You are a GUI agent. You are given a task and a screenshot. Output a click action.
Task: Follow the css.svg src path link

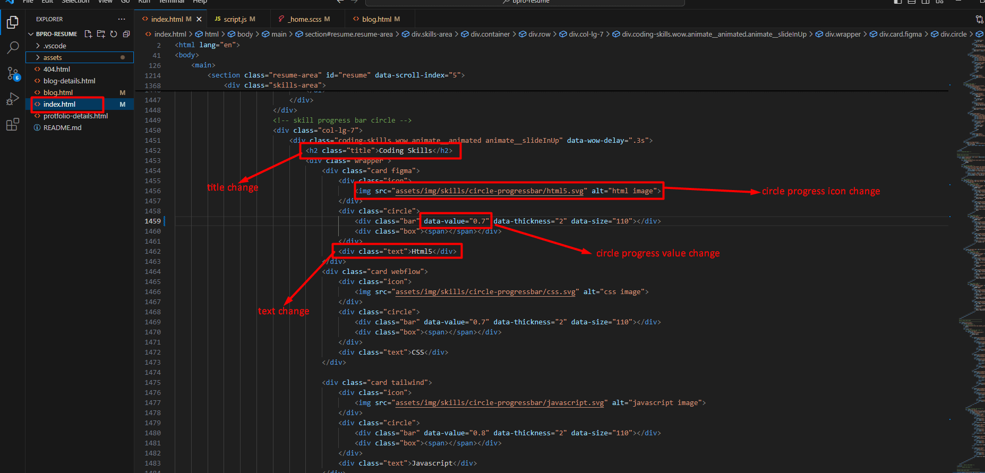click(485, 292)
